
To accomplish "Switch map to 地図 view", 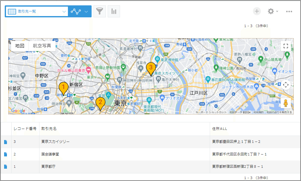I will pyautogui.click(x=20, y=46).
